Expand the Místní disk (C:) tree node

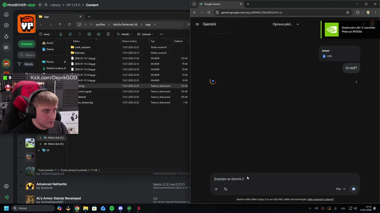tap(40, 138)
